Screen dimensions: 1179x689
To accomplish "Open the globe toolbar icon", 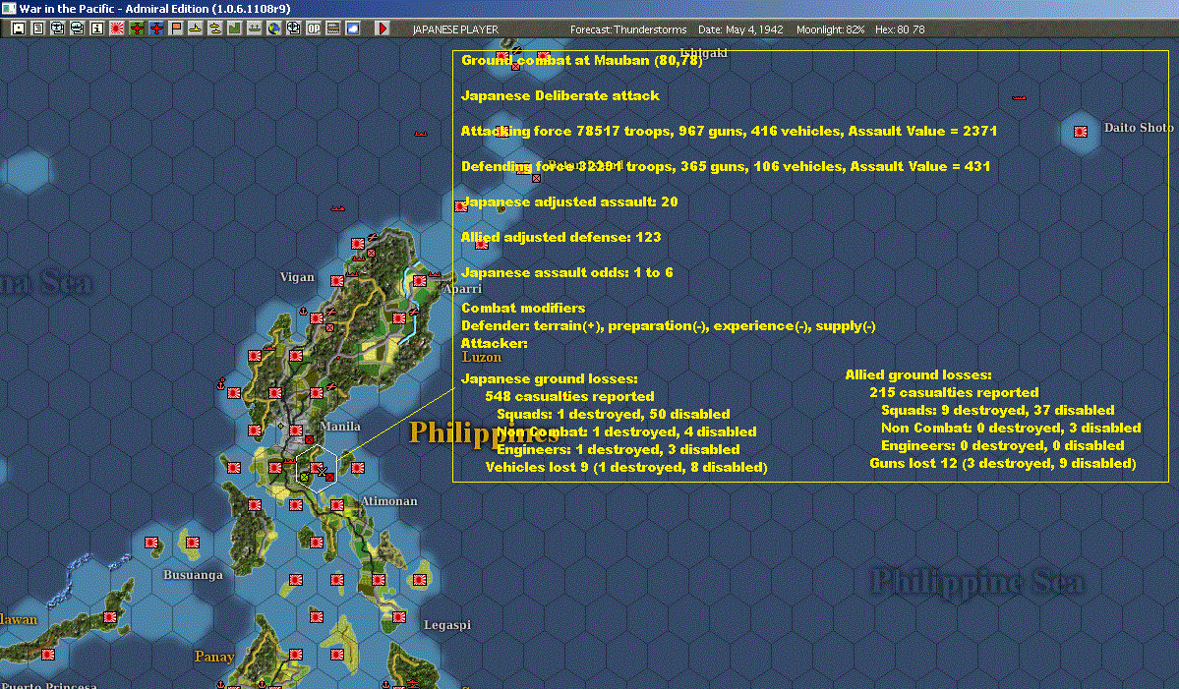I will coord(274,29).
